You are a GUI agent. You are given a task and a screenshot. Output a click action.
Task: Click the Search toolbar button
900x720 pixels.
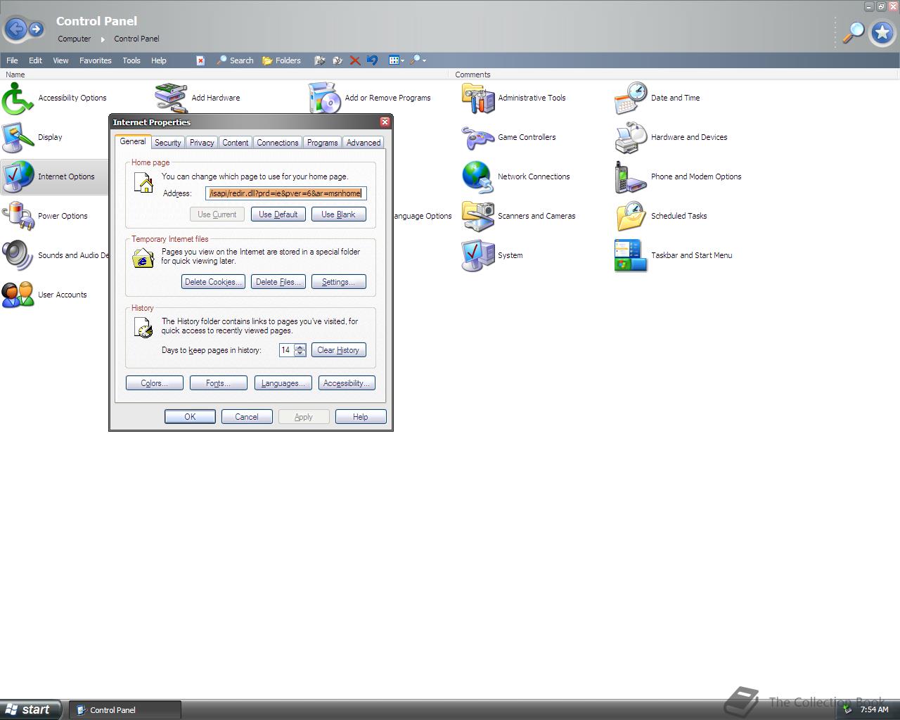[235, 60]
